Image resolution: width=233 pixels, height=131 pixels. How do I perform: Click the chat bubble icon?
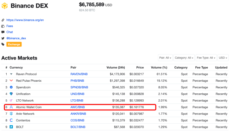pyautogui.click(x=3, y=32)
